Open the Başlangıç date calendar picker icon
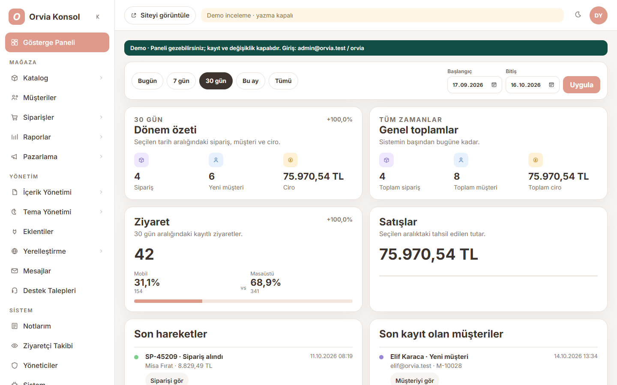This screenshot has width=617, height=385. tap(494, 85)
